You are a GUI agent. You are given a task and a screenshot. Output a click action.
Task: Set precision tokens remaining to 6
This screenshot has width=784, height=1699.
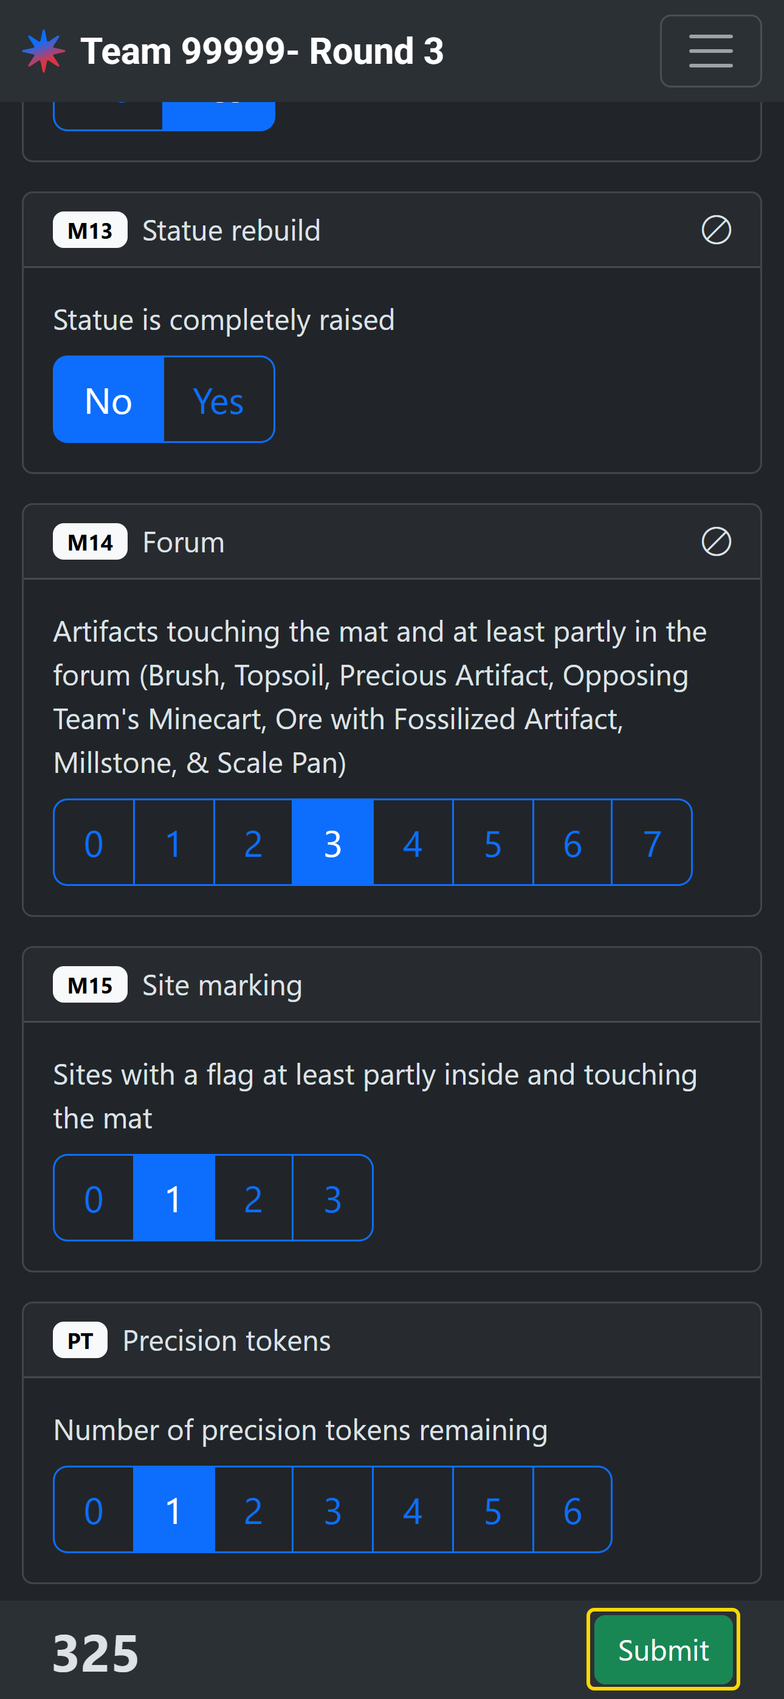pyautogui.click(x=572, y=1509)
